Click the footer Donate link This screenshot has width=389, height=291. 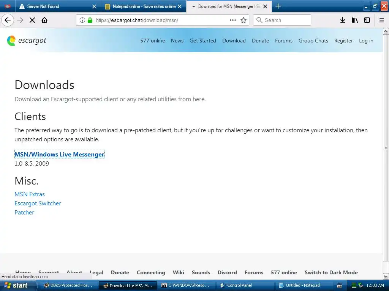tap(120, 272)
